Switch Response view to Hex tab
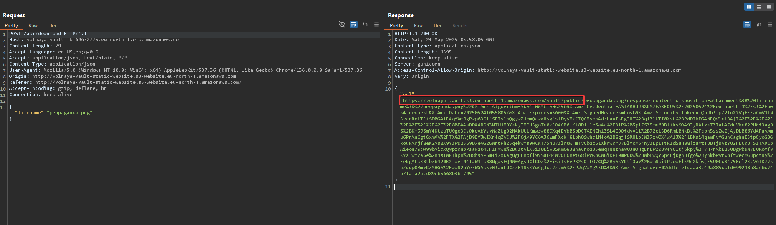 [437, 25]
